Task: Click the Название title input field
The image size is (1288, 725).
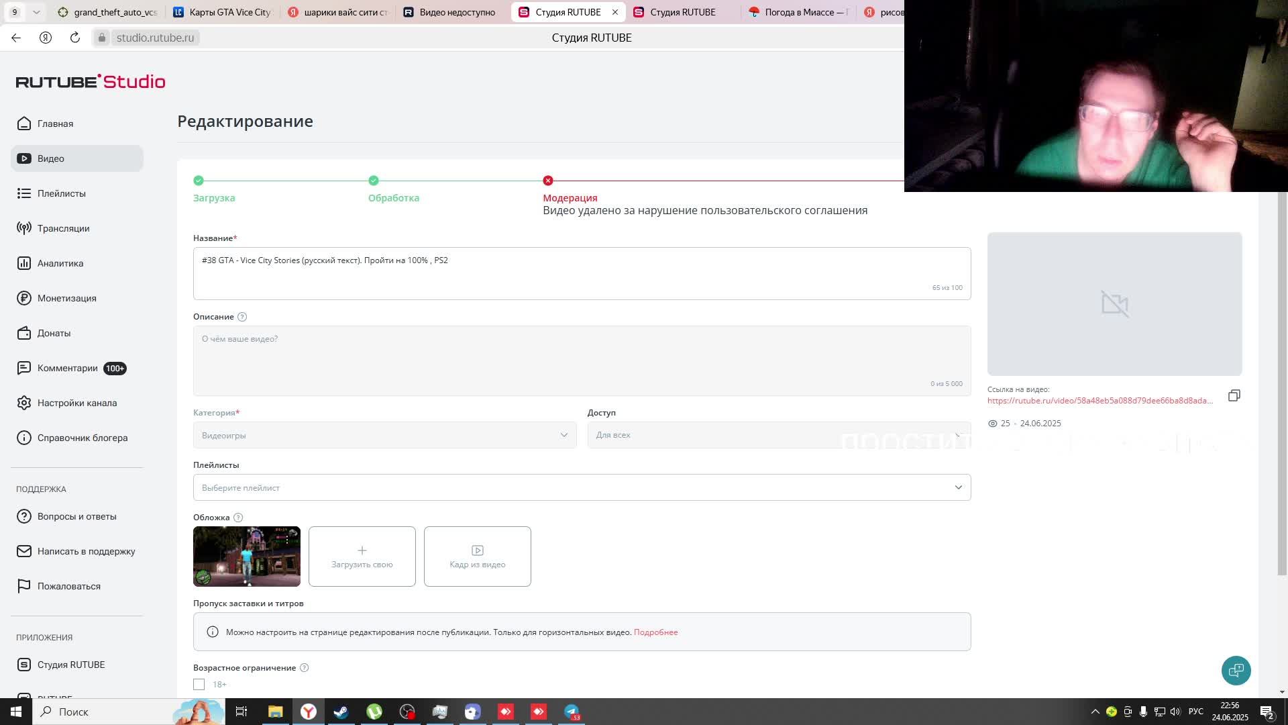Action: (x=582, y=273)
